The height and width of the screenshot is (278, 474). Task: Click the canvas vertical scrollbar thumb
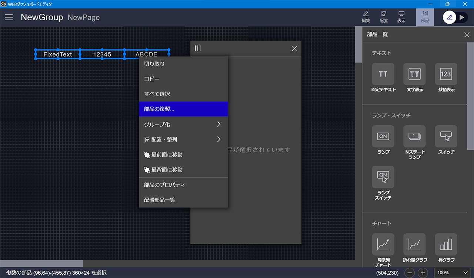click(x=358, y=44)
